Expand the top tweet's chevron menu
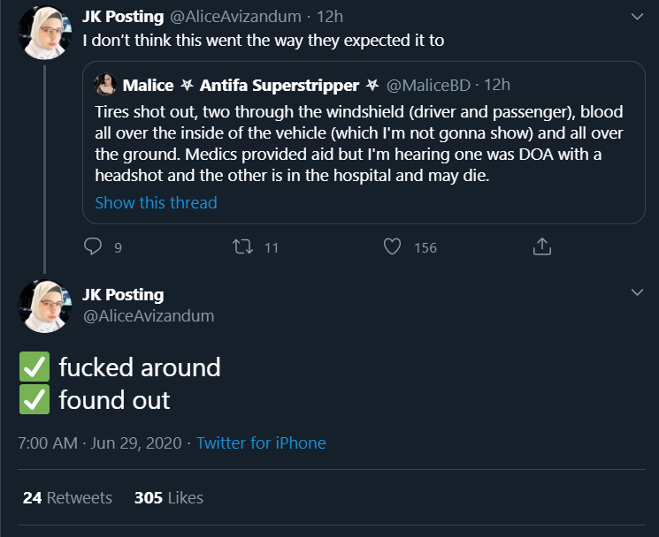The height and width of the screenshot is (537, 659). pos(637,17)
